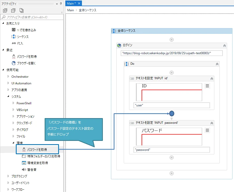Click the URL text field inside ログイン
The height and width of the screenshot is (192, 234).
(x=171, y=53)
